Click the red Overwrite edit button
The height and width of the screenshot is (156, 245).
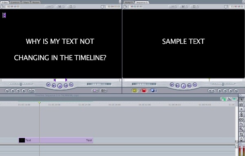[x=144, y=90]
